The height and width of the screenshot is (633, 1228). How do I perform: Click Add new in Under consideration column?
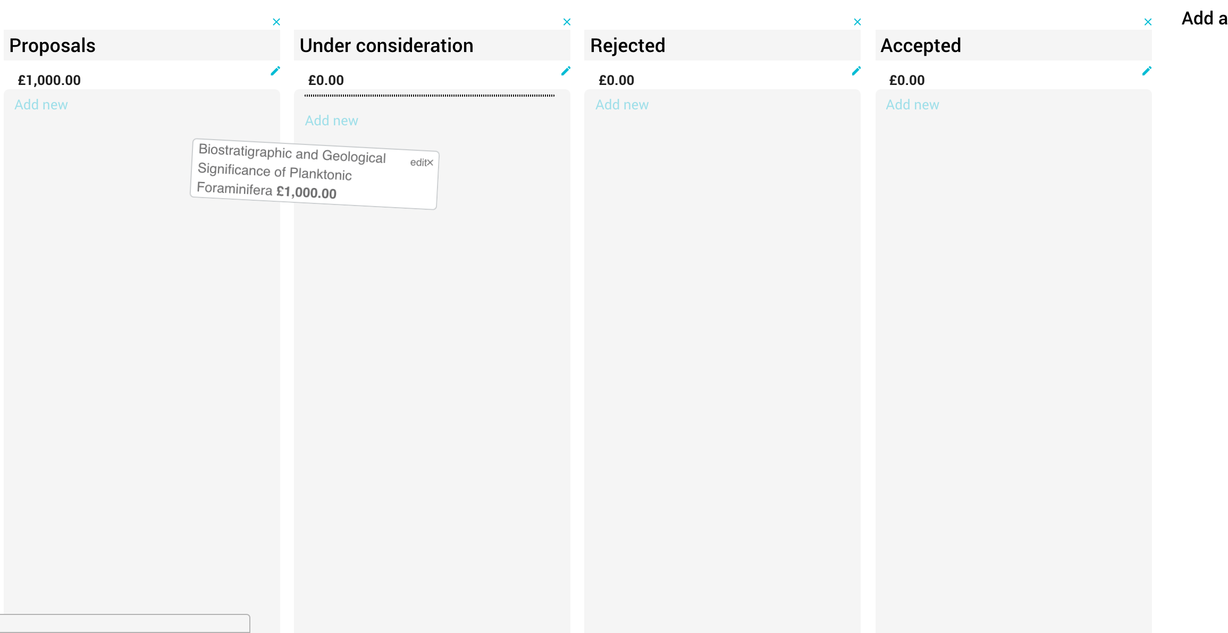pos(331,121)
